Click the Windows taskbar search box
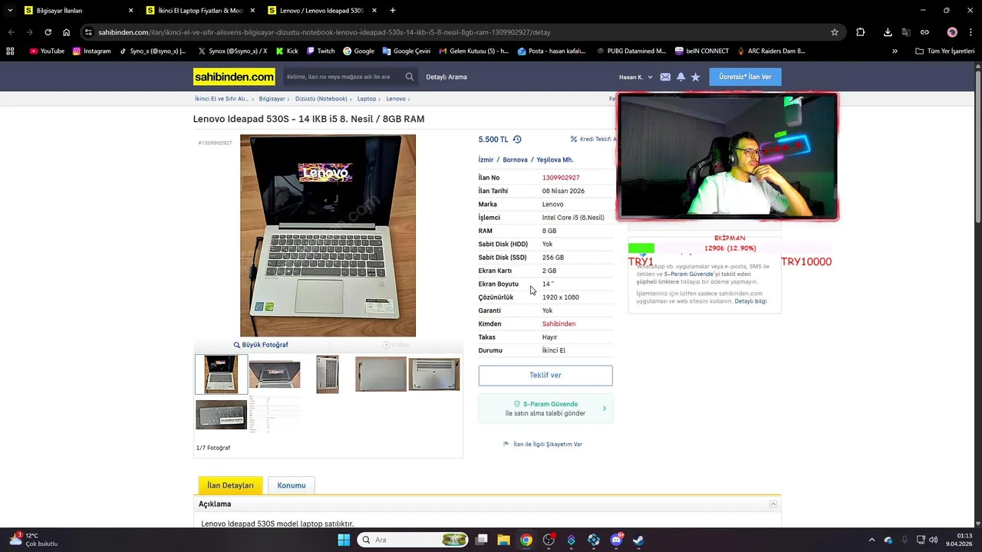Viewport: 982px width, 552px height. tap(413, 540)
